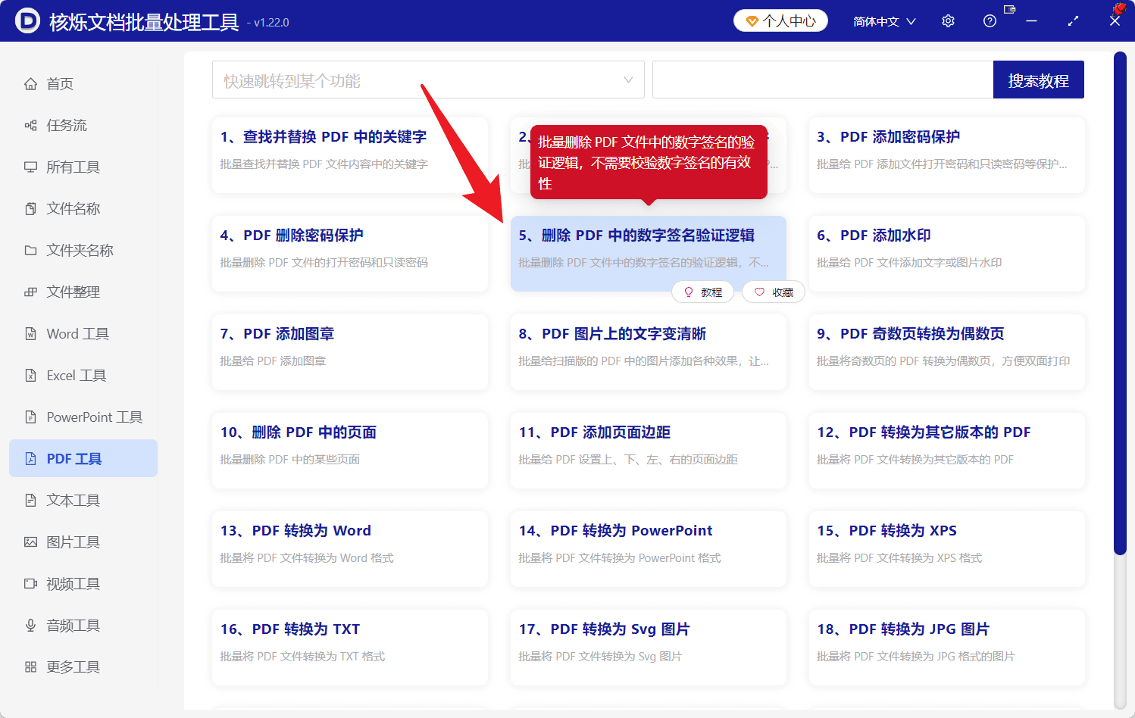The image size is (1135, 718).
Task: Select 音频工具 sidebar label
Action: (73, 626)
